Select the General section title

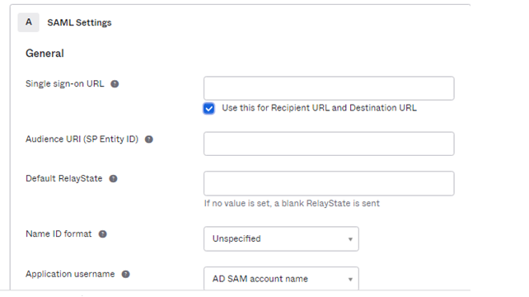tap(44, 54)
